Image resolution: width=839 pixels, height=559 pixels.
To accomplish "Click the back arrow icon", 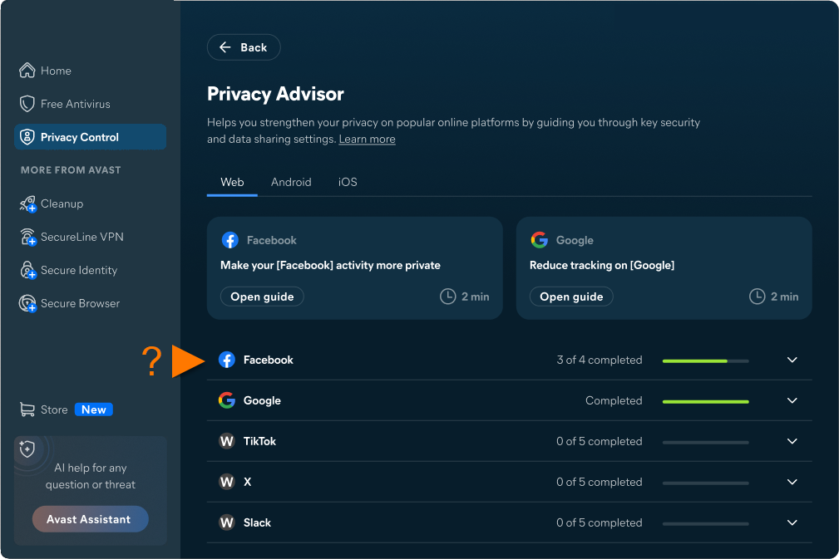I will [225, 47].
